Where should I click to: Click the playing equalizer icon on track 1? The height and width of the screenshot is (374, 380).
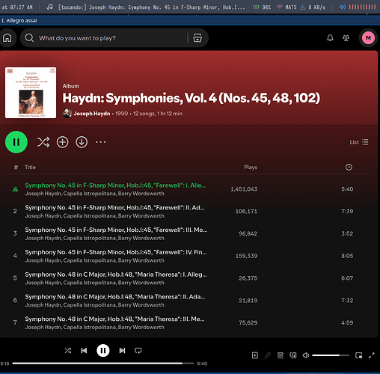(15, 189)
